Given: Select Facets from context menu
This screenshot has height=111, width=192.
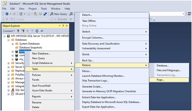Looking at the screenshot, I should (x=49, y=80).
